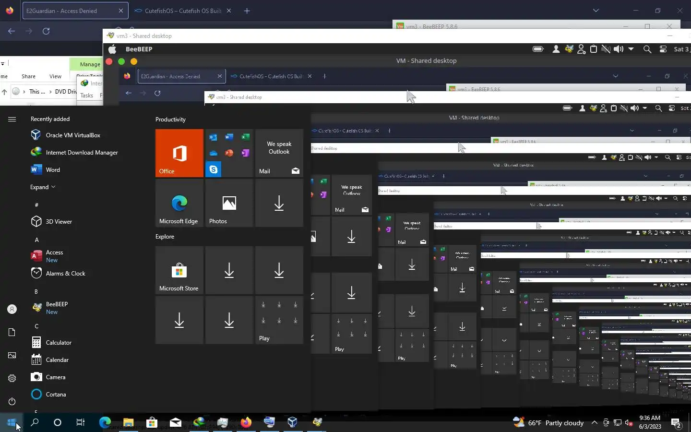Open Alarms & Clock app
691x432 pixels.
pyautogui.click(x=58, y=273)
